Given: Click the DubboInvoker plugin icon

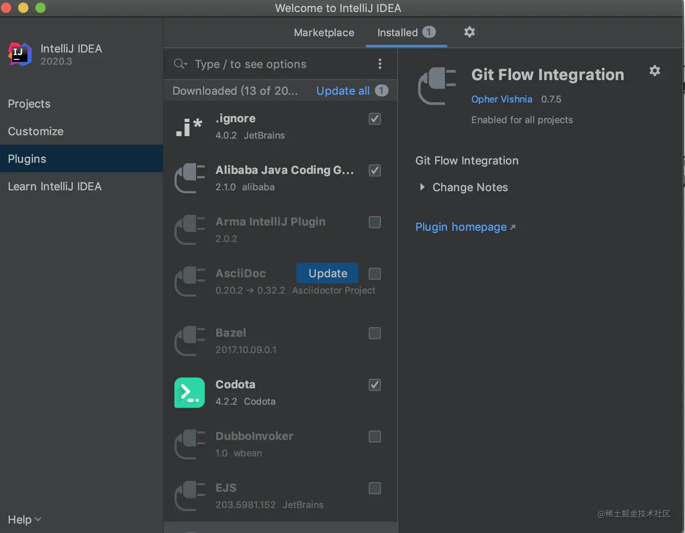Looking at the screenshot, I should [189, 444].
